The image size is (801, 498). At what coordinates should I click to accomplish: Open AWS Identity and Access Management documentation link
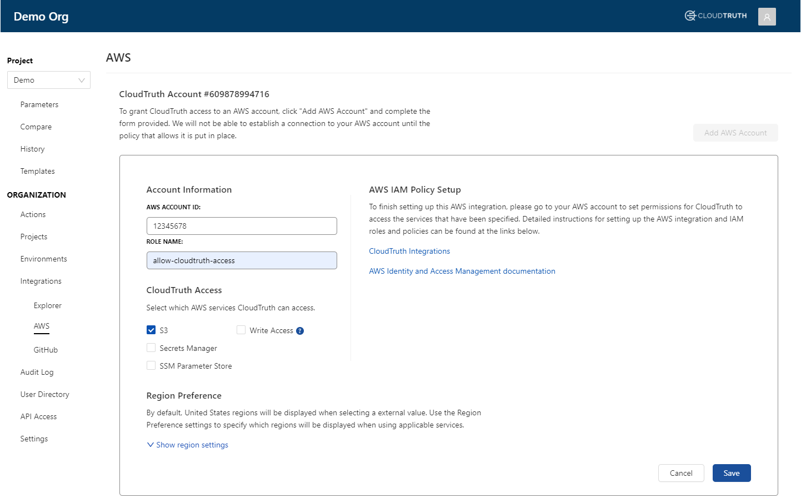462,271
